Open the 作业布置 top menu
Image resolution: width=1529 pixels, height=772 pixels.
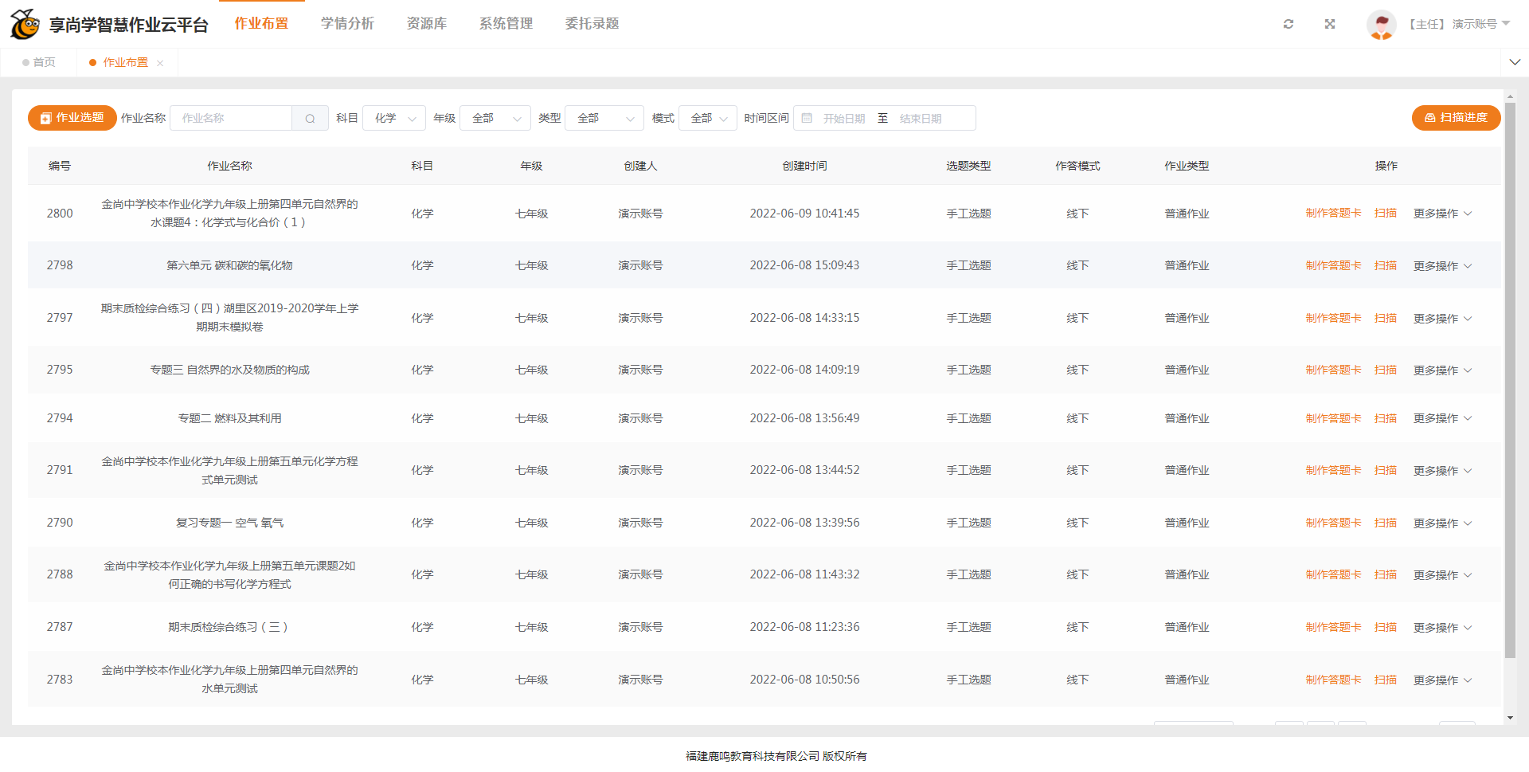[x=261, y=24]
